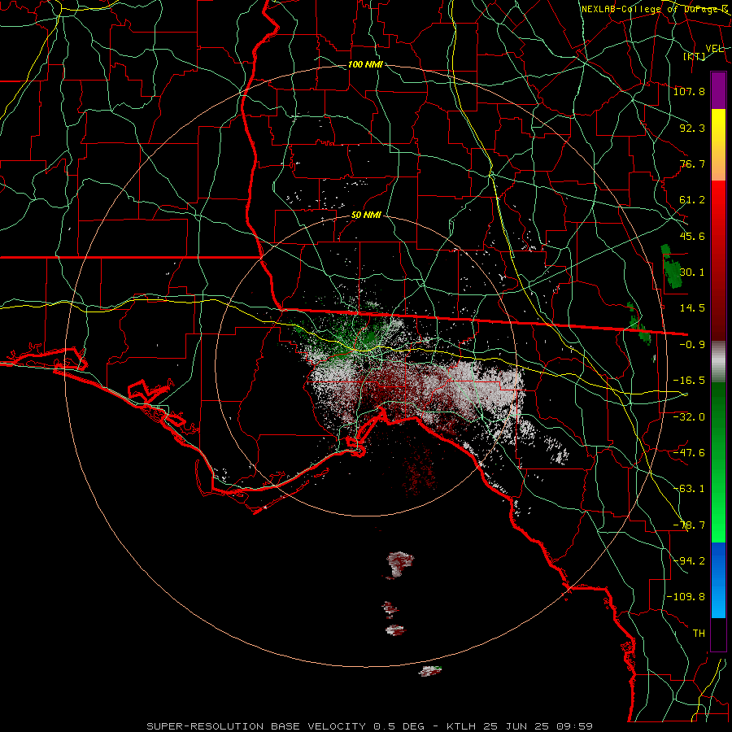Screen dimensions: 732x732
Task: Select the 14.5 velocity scale value
Action: 692,307
